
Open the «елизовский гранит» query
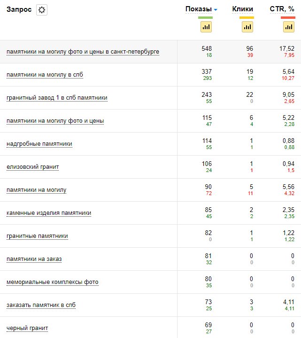click(x=33, y=167)
